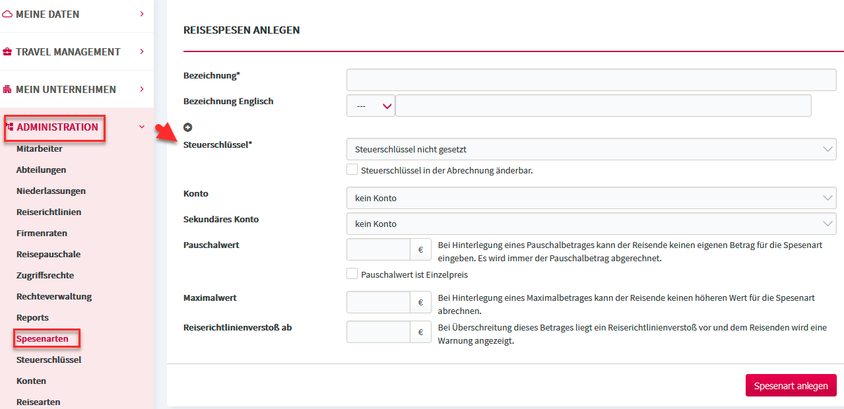Click the Spesenart anlegen button
This screenshot has width=844, height=409.
click(791, 385)
